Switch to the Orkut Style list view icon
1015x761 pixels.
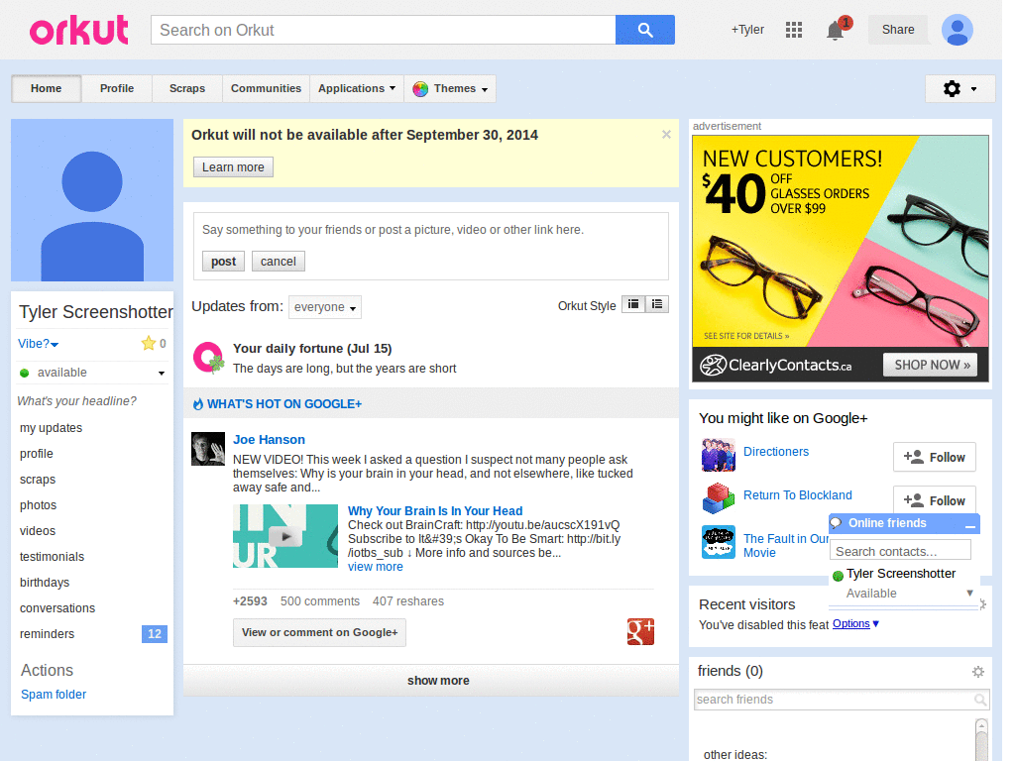[x=657, y=304]
